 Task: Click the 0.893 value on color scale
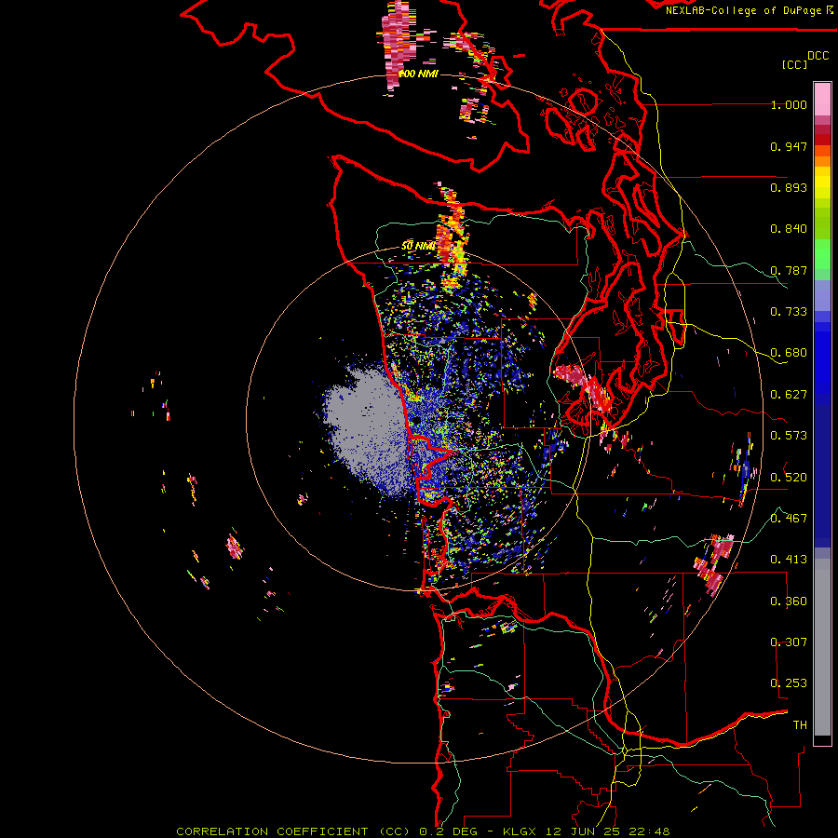pos(789,187)
